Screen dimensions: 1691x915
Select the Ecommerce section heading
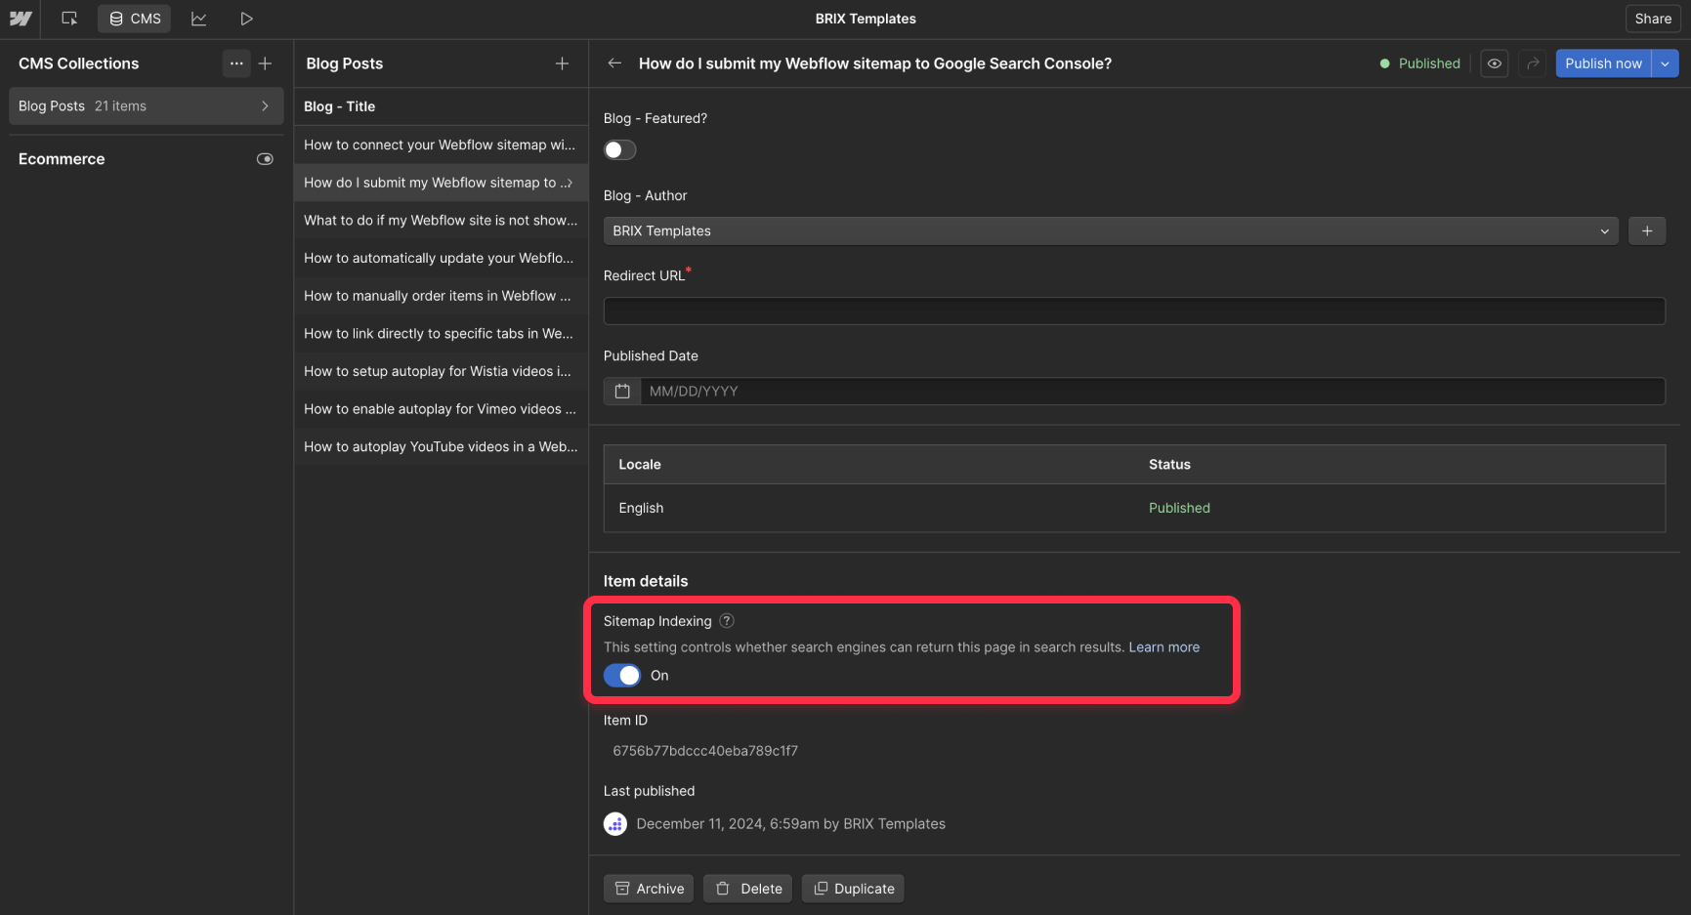tap(62, 159)
